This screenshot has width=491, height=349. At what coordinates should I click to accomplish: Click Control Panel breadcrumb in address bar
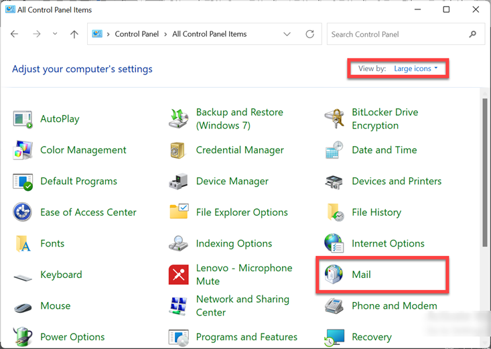coord(136,34)
